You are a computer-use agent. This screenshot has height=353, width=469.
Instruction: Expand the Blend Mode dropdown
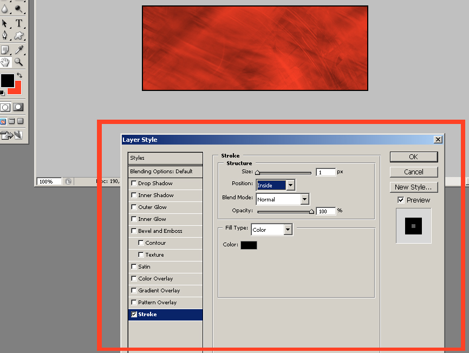click(283, 199)
